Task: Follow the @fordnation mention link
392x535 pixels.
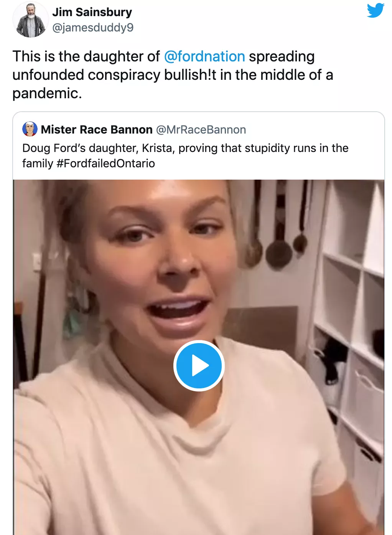Action: coord(204,56)
